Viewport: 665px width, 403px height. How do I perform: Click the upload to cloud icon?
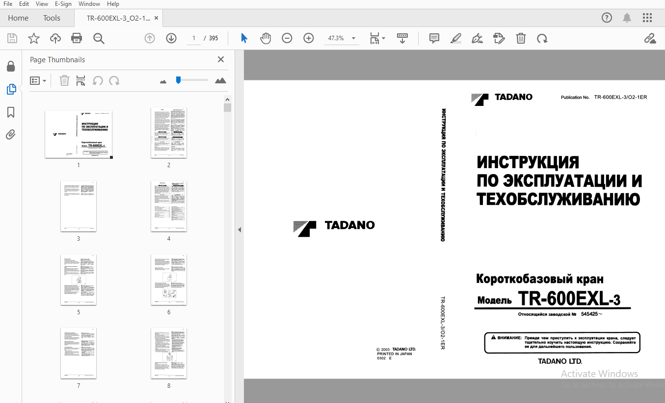pos(55,38)
